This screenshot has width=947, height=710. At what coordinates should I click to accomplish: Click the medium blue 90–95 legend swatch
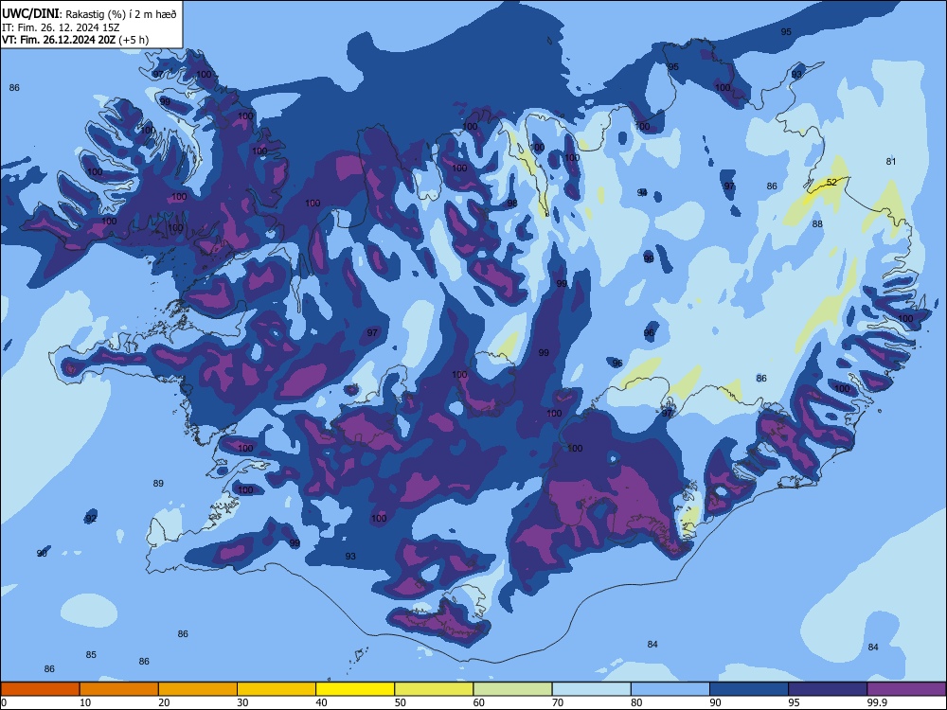(749, 689)
